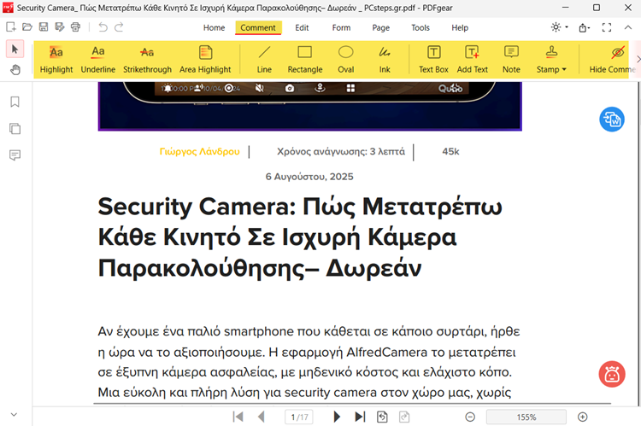Select the Note tool
The width and height of the screenshot is (641, 426).
(511, 59)
